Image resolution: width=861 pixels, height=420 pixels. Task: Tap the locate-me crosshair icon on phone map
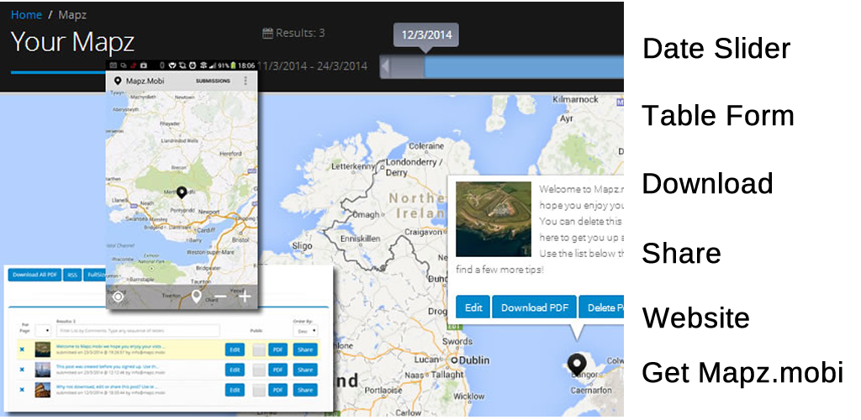click(x=118, y=297)
